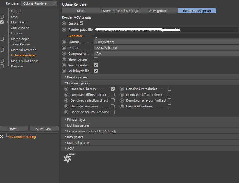Check the Denoised volume checkbox
This screenshot has height=183, width=239.
(x=169, y=106)
